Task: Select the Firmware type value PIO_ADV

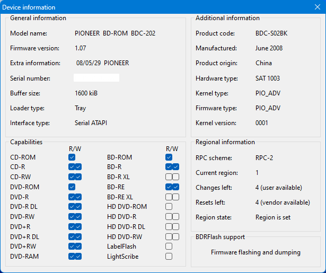Action: [268, 108]
